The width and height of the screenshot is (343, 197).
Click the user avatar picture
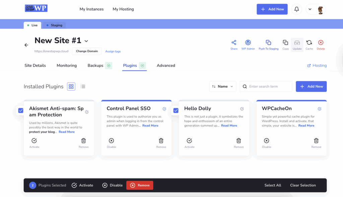pyautogui.click(x=321, y=9)
